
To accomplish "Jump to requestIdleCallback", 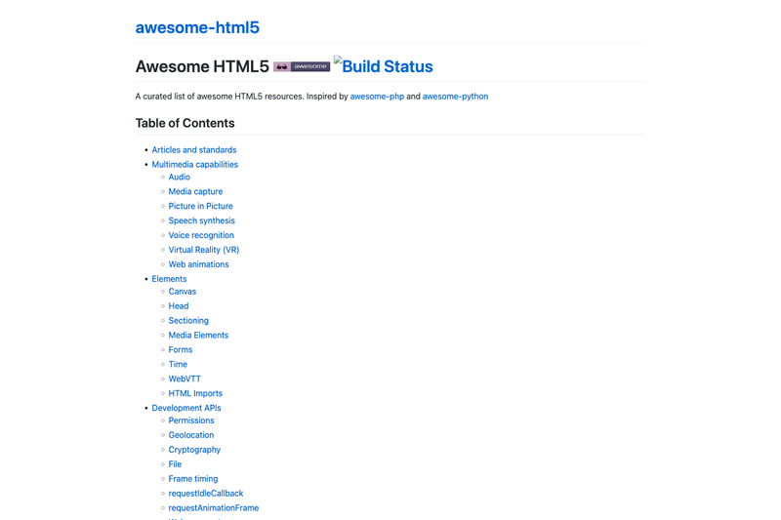I will (x=206, y=493).
